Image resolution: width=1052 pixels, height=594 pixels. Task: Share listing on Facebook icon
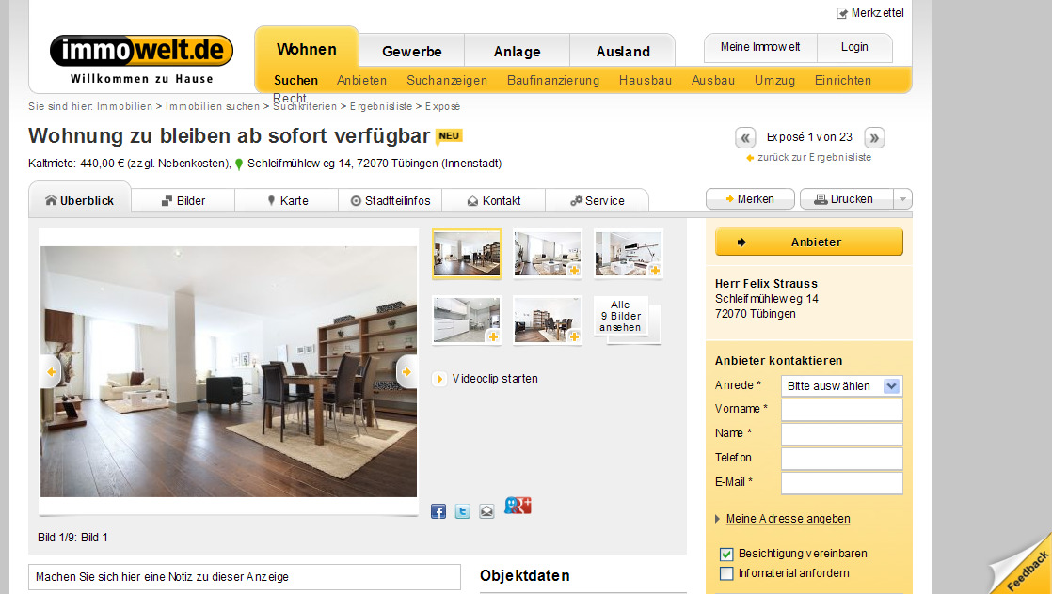click(x=438, y=511)
